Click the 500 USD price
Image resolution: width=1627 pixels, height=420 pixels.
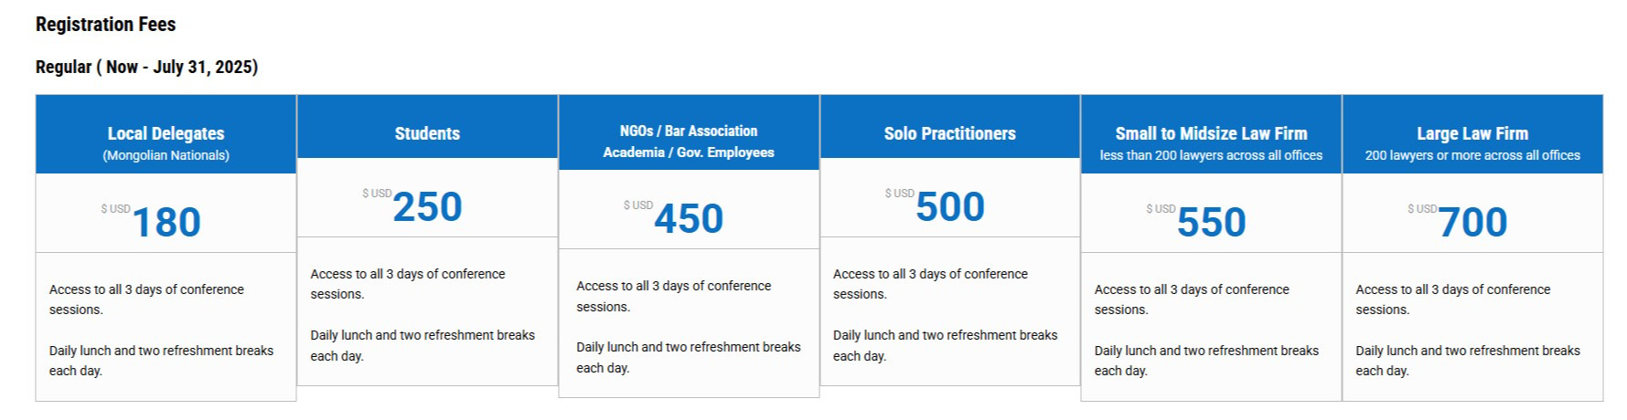(950, 206)
